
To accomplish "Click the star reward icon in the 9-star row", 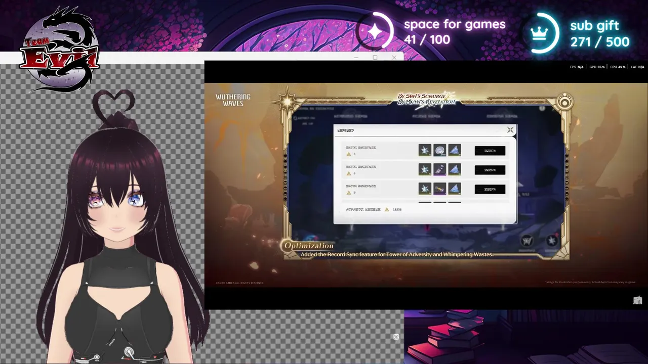I will click(x=425, y=189).
